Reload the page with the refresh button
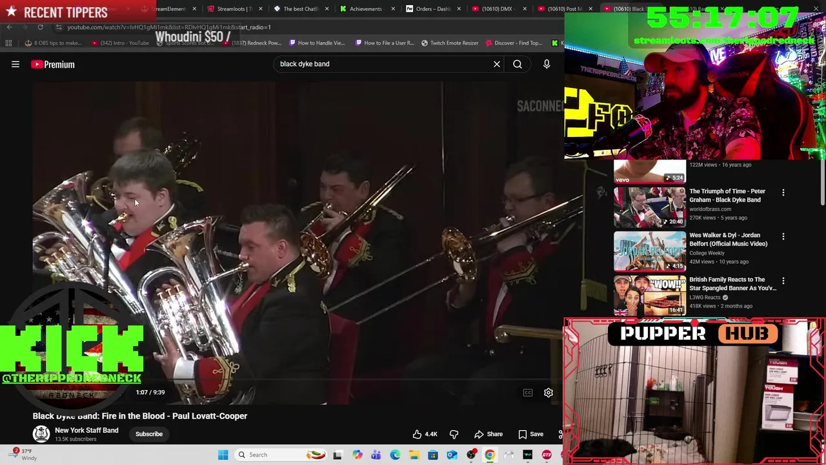Image resolution: width=826 pixels, height=465 pixels. tap(40, 27)
